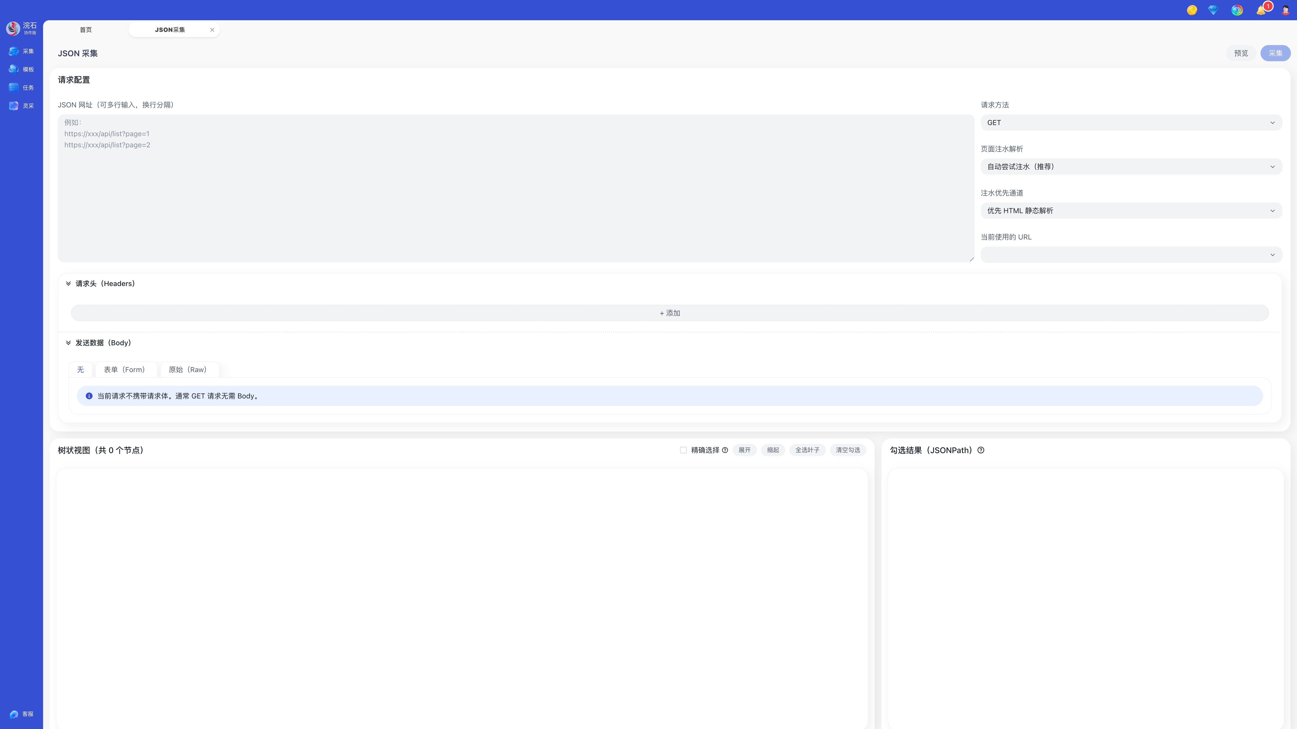Screen dimensions: 1297x729
Task: Switch to the 首页 tab
Action: point(86,30)
